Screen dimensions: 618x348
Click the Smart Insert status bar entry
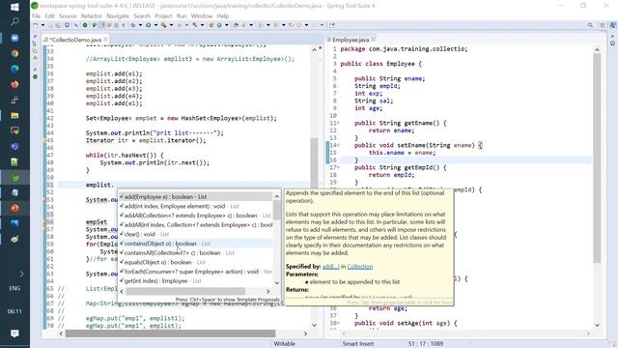(x=358, y=344)
